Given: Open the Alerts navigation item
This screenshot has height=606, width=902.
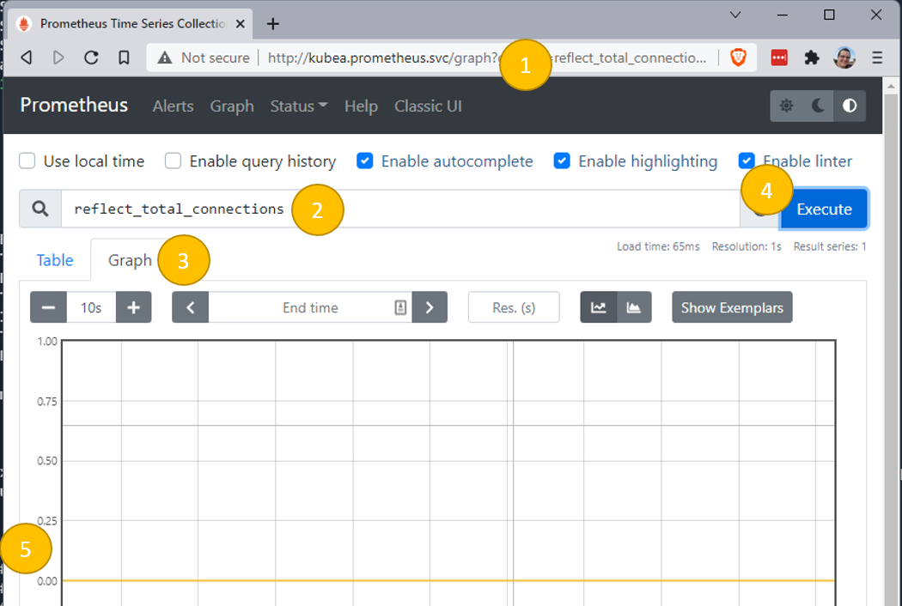Looking at the screenshot, I should pyautogui.click(x=173, y=106).
